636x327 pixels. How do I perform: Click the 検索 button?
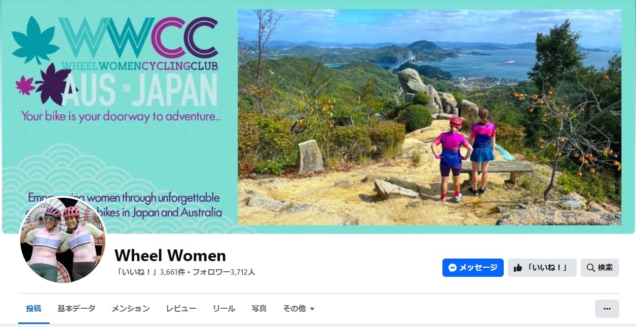tap(600, 268)
